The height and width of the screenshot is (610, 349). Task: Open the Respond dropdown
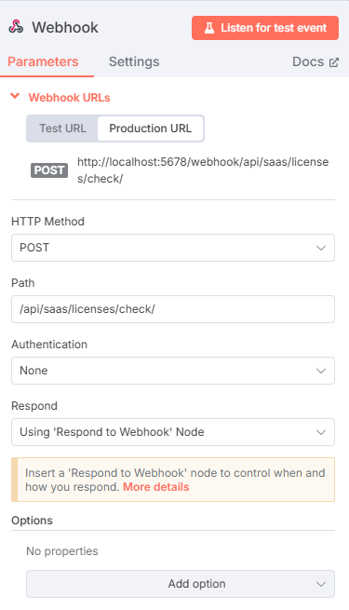click(173, 432)
